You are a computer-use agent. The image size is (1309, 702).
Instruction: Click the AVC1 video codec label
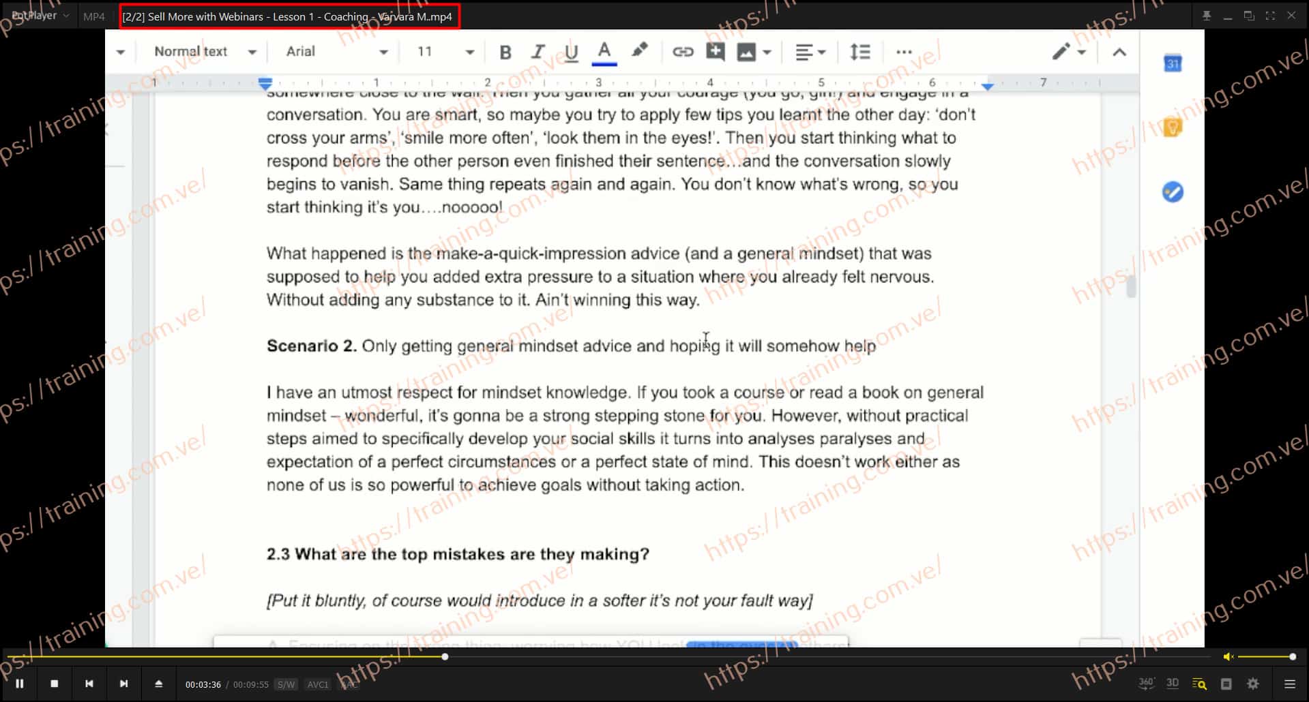coord(318,684)
